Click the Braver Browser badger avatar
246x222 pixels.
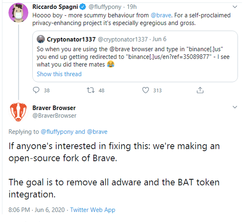pyautogui.click(x=18, y=112)
